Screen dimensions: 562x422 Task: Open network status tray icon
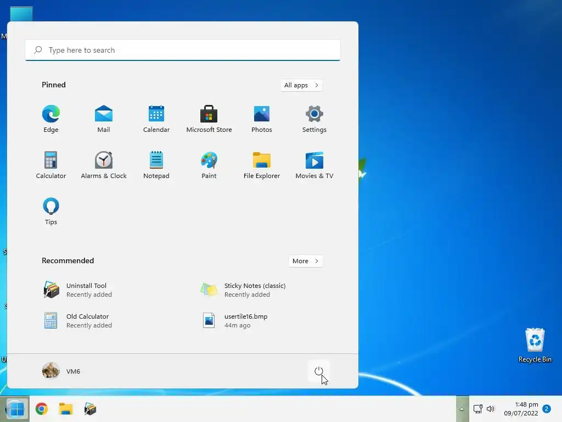coord(478,409)
